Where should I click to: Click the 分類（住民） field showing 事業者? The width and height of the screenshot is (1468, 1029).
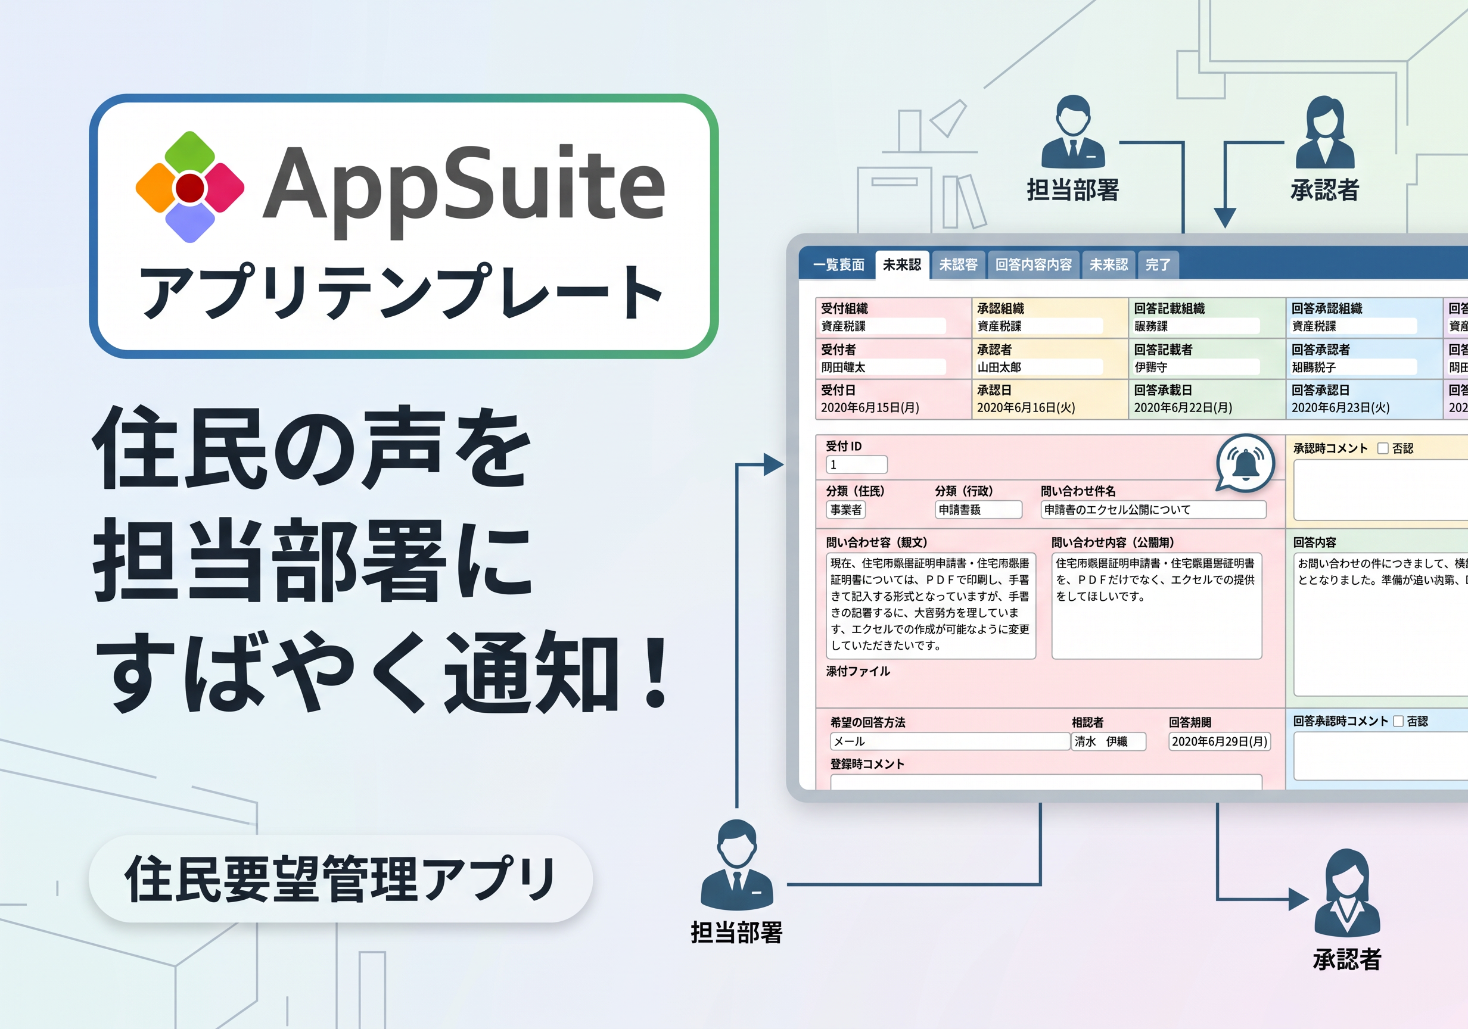pos(846,509)
